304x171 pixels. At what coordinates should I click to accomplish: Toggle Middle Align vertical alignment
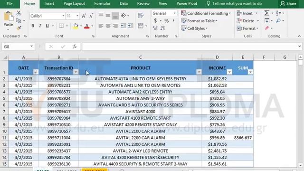click(x=108, y=16)
